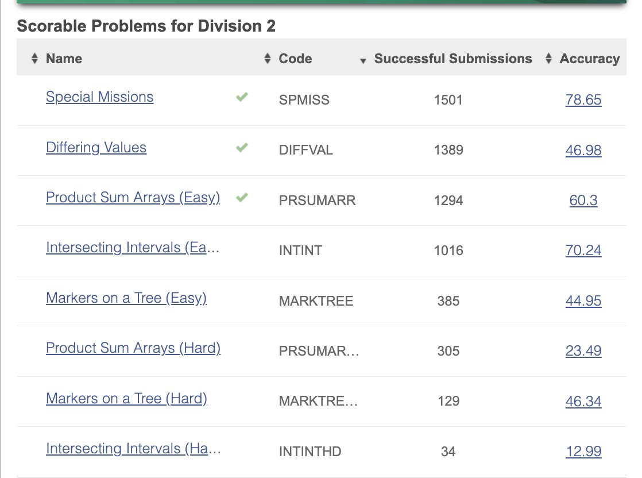The image size is (642, 478).
Task: Select submissions count 34
Action: click(448, 452)
